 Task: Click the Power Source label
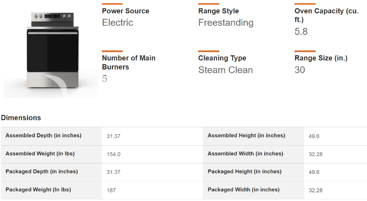point(125,11)
